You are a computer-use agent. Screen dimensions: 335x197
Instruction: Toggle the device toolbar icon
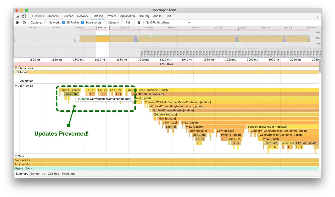point(24,16)
